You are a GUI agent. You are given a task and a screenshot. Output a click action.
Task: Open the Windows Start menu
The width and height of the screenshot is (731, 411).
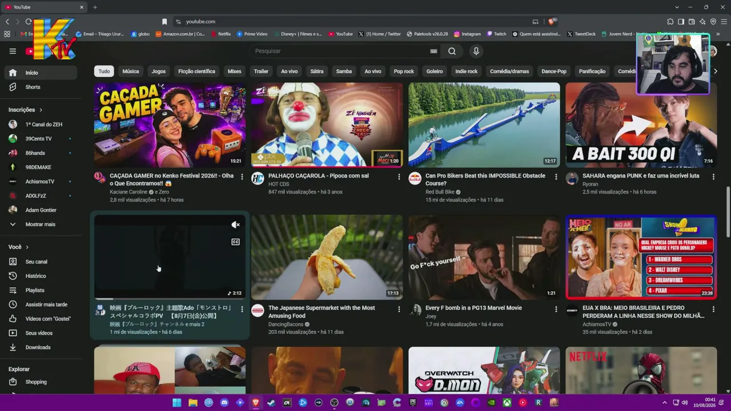pyautogui.click(x=177, y=402)
